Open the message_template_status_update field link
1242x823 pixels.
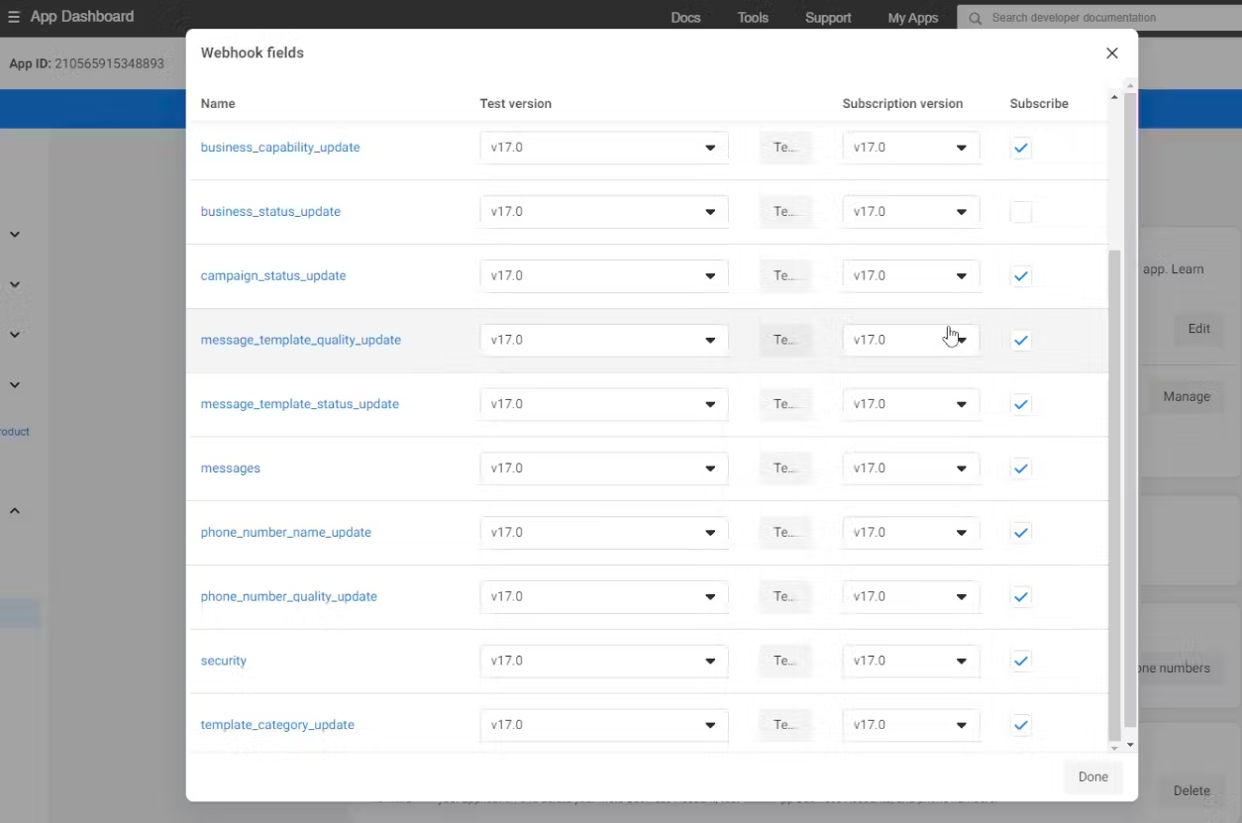[x=300, y=404]
